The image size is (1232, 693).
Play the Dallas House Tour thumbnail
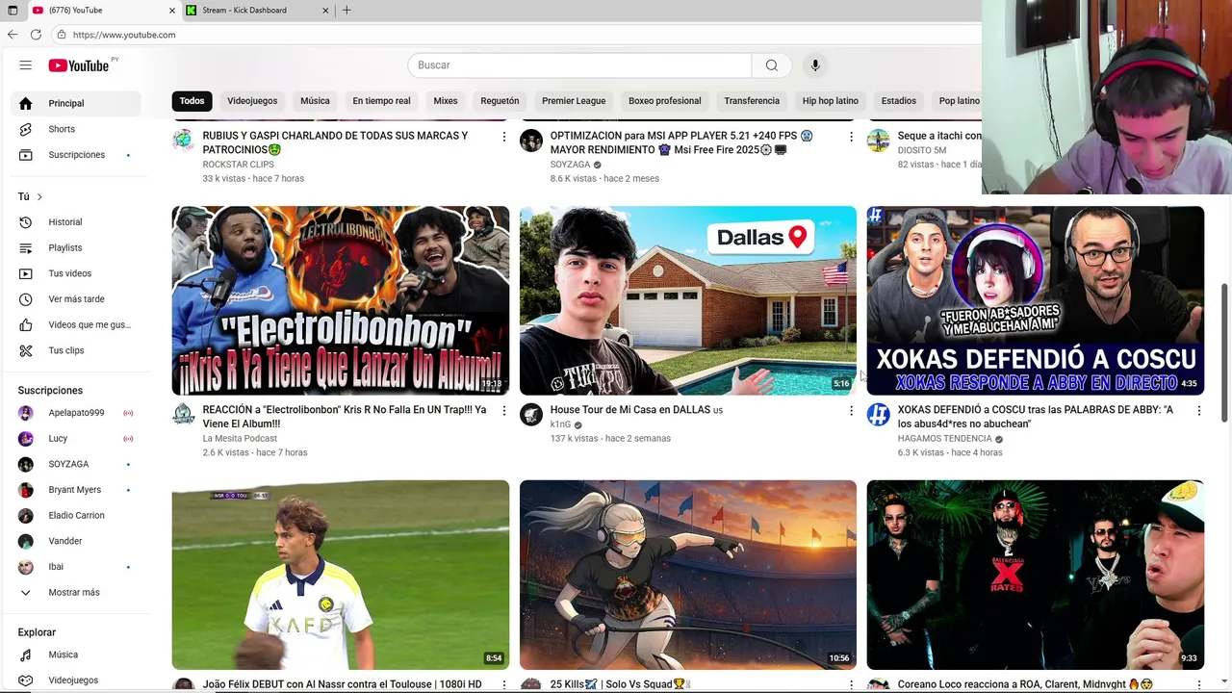pyautogui.click(x=688, y=300)
